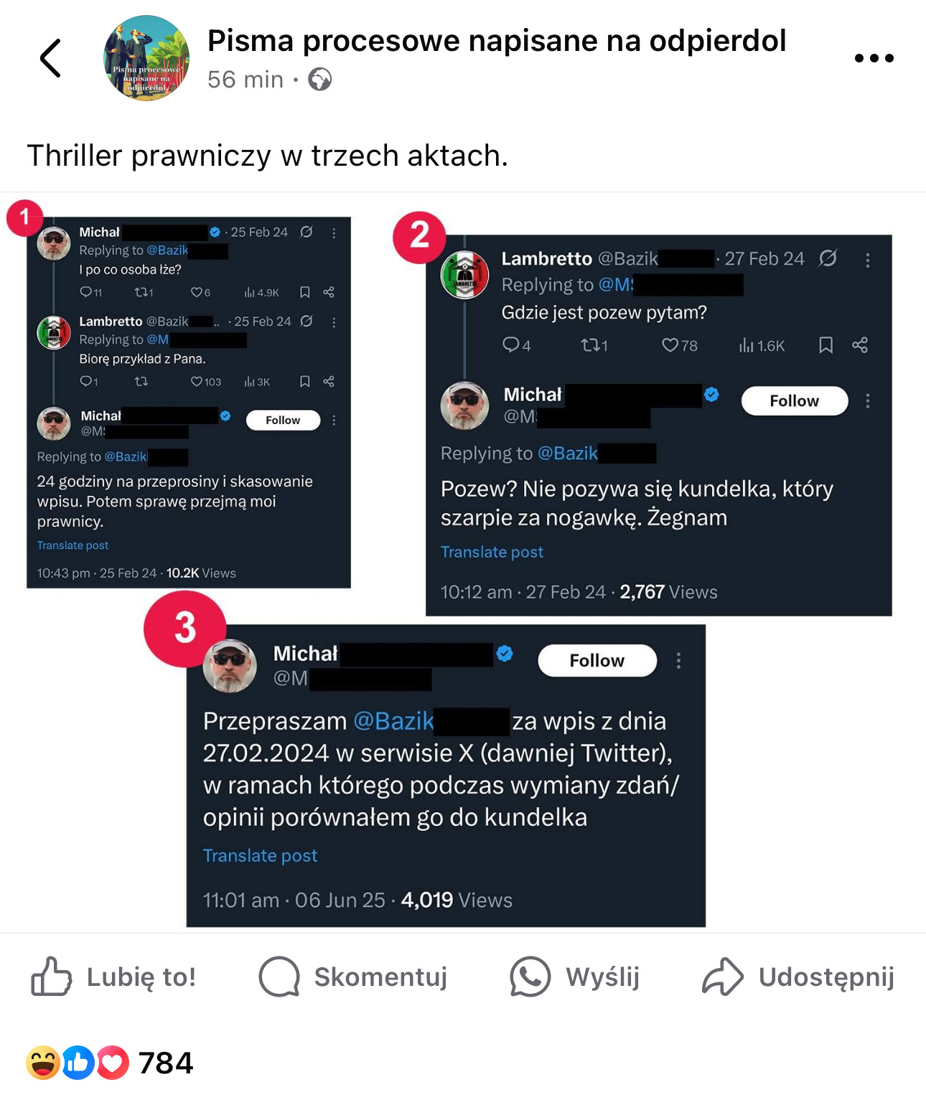Click Follow button in screenshot 1
This screenshot has height=1105, width=926.
tap(283, 420)
